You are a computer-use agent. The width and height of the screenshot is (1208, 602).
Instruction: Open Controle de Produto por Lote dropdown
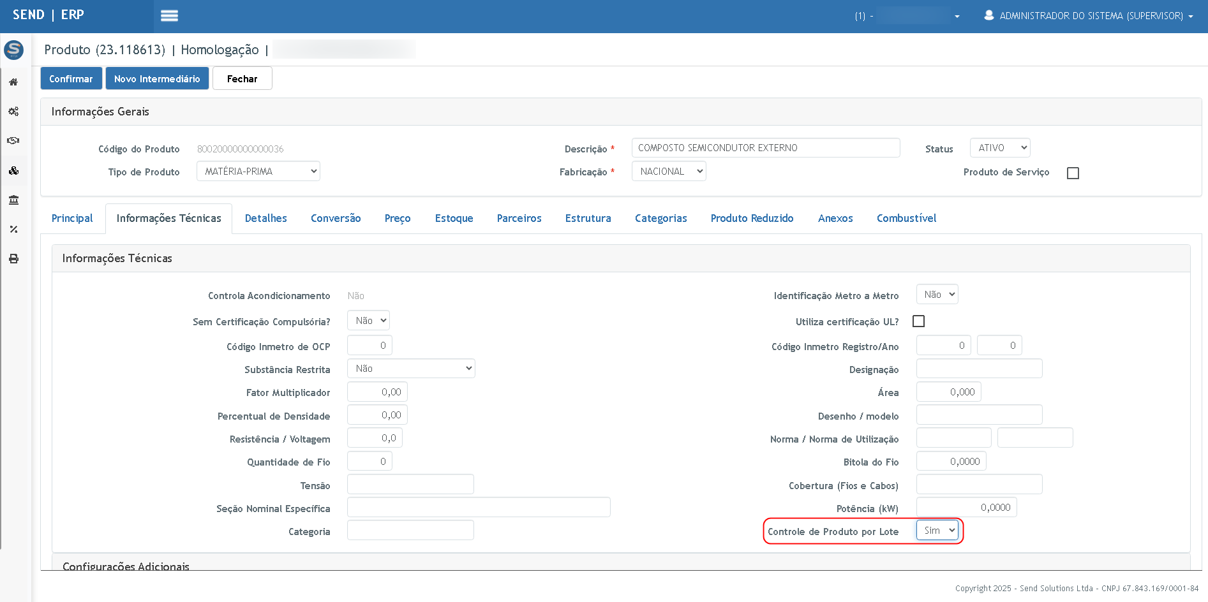point(937,531)
